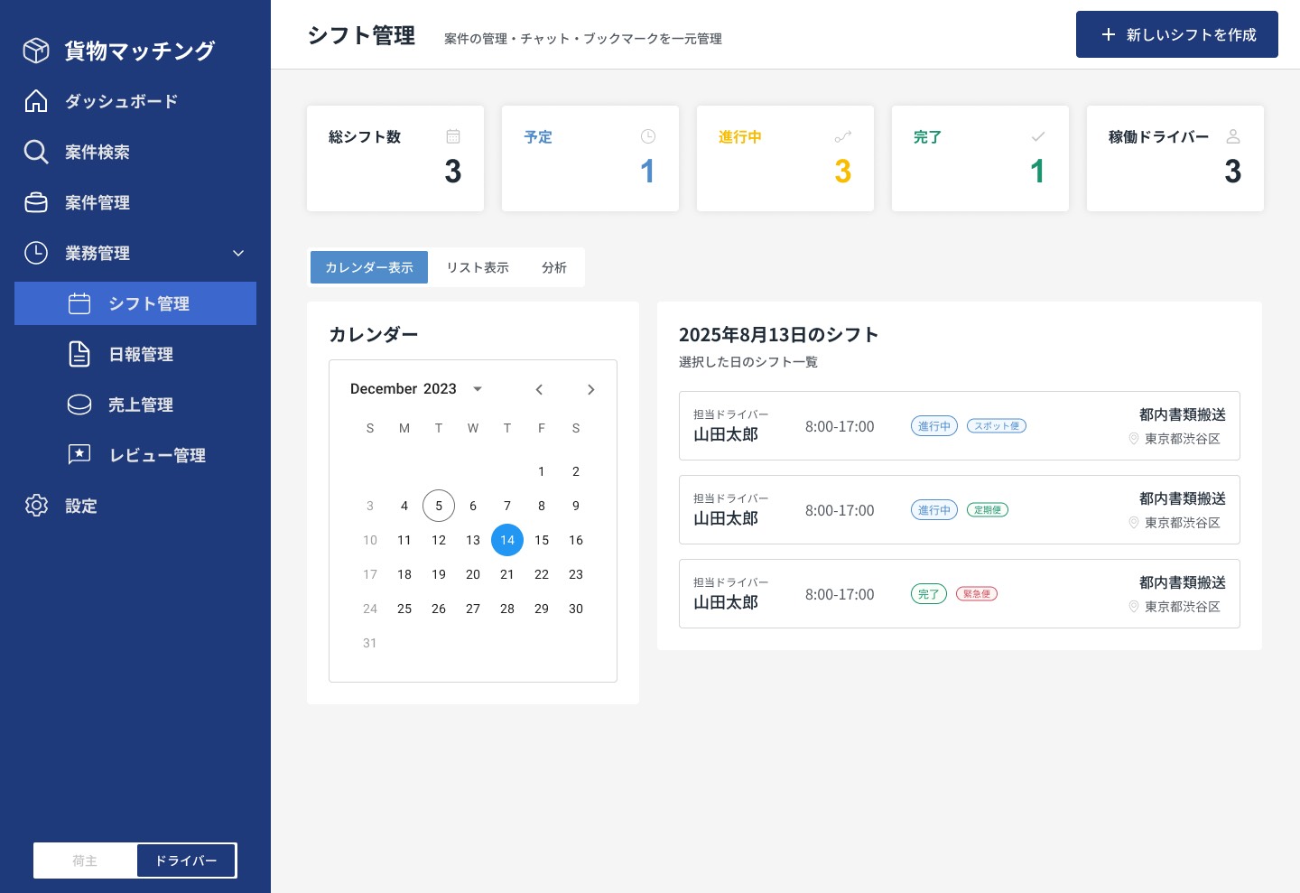
Task: Open the December 2023 month dropdown
Action: point(416,388)
